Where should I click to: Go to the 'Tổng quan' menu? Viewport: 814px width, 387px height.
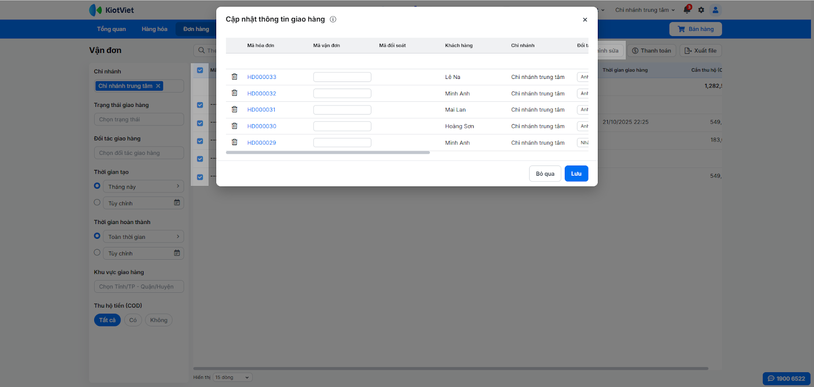pos(111,29)
